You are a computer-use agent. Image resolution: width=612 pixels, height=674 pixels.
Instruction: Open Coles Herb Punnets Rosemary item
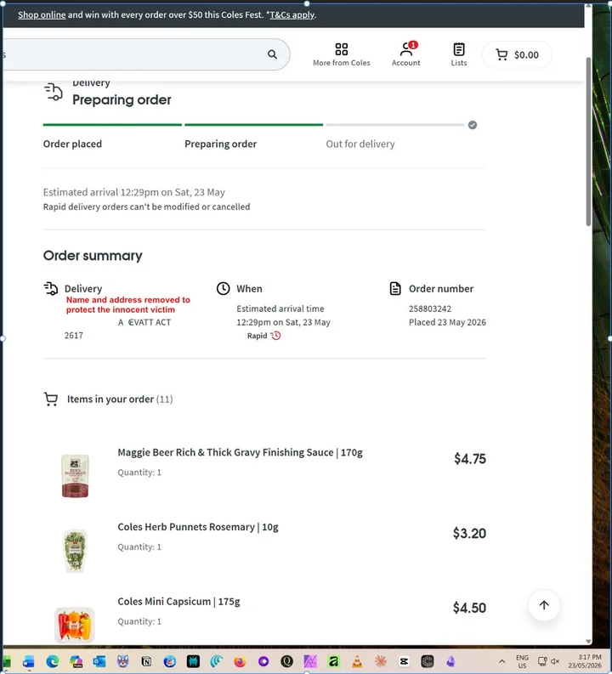[x=198, y=527]
